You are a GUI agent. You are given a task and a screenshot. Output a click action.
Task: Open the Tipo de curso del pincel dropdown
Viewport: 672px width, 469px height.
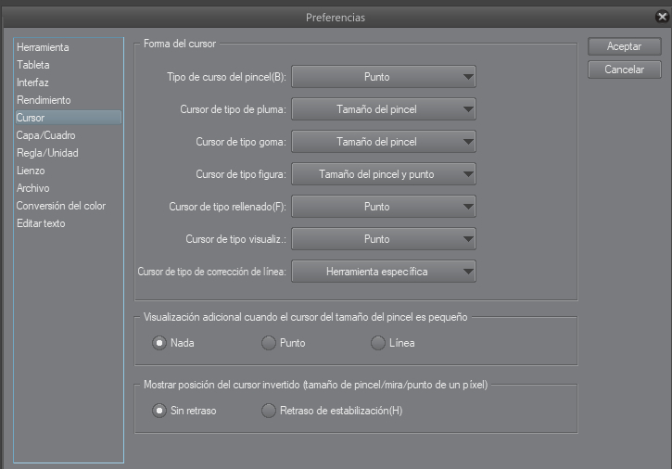click(x=384, y=76)
